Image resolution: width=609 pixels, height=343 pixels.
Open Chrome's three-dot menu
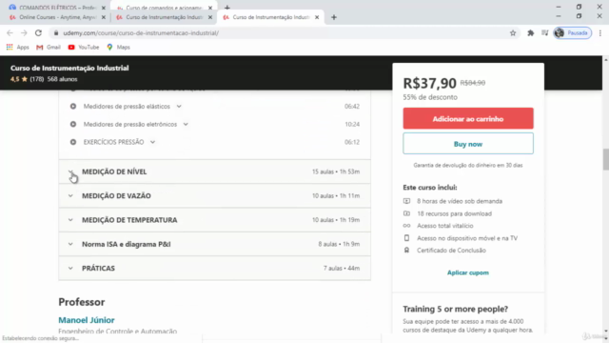point(600,33)
